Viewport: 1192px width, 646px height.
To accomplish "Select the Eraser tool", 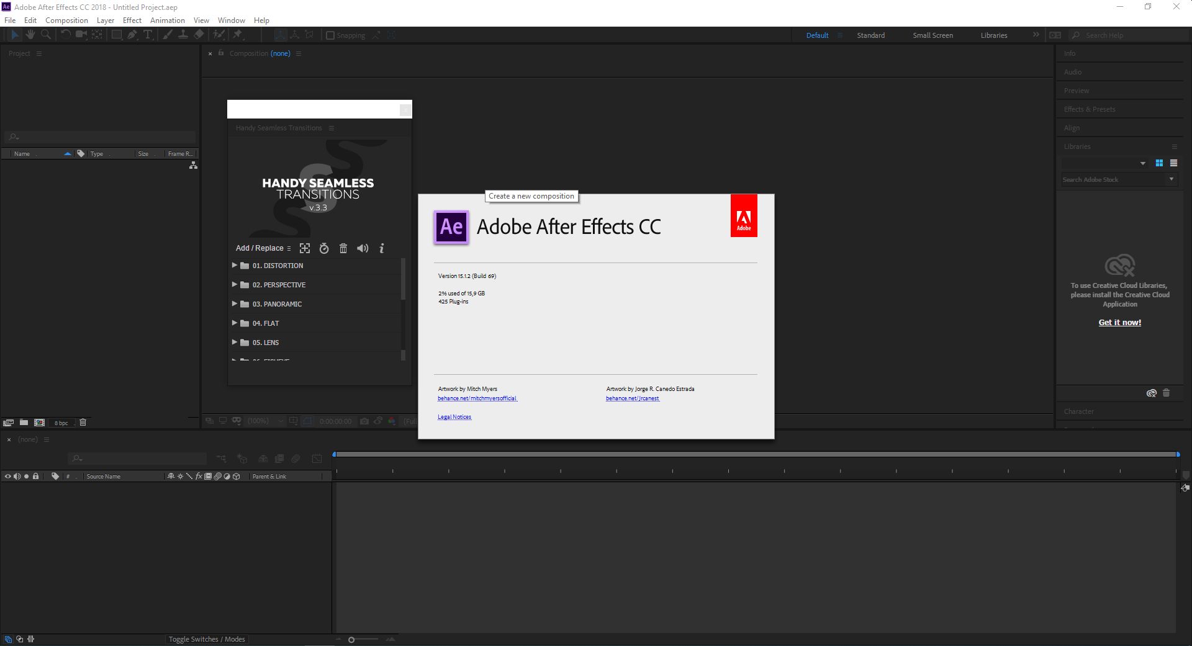I will click(199, 35).
